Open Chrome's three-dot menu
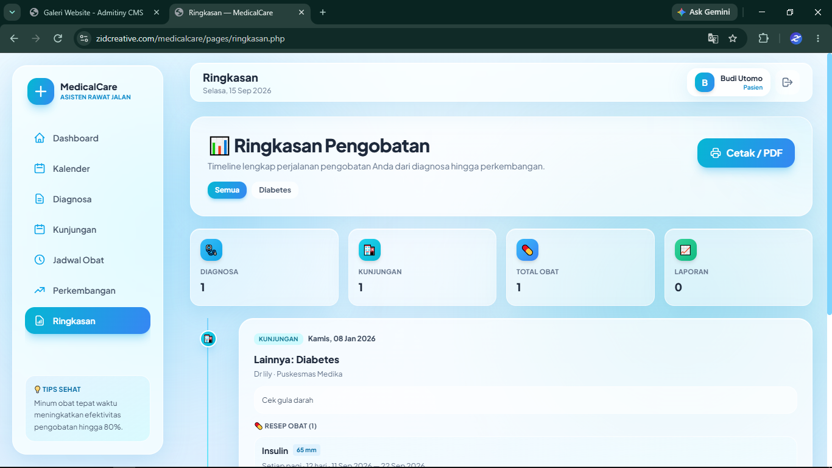 [x=818, y=38]
